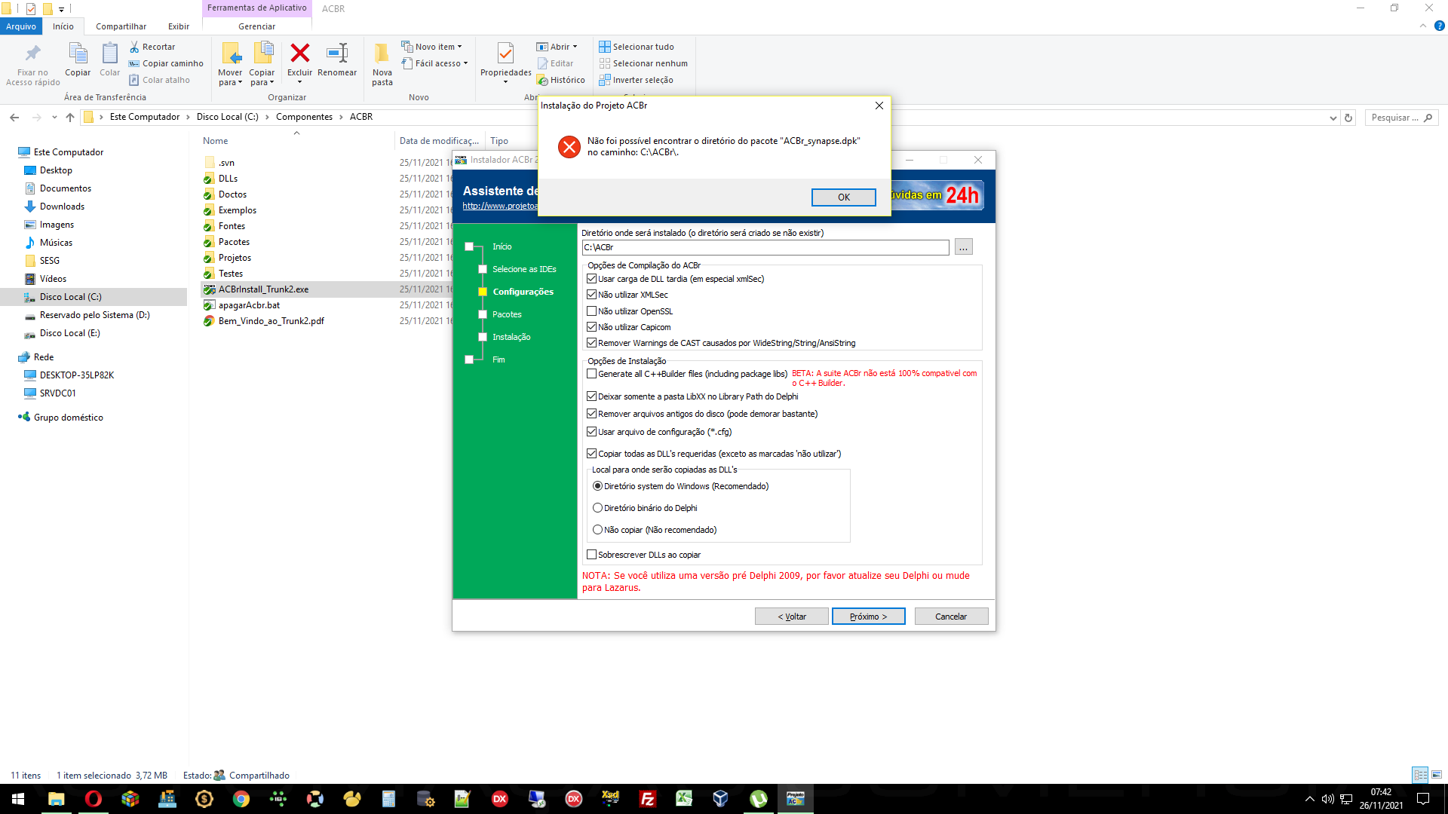The width and height of the screenshot is (1448, 814).
Task: Click the Excluir red X icon
Action: coord(299,53)
